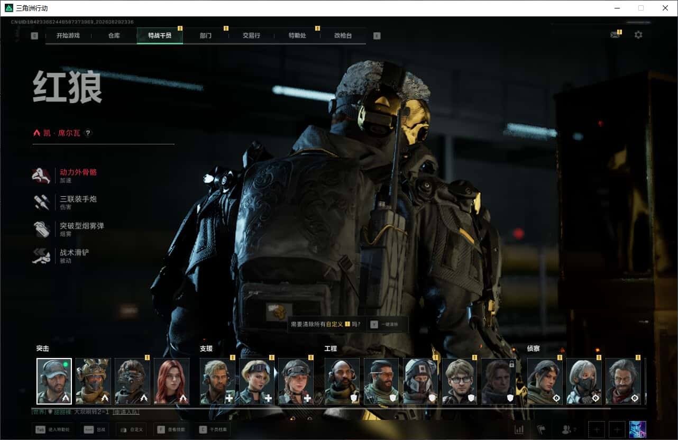Select the 战术滑铲 passive skill icon
This screenshot has height=440, width=678.
point(41,256)
